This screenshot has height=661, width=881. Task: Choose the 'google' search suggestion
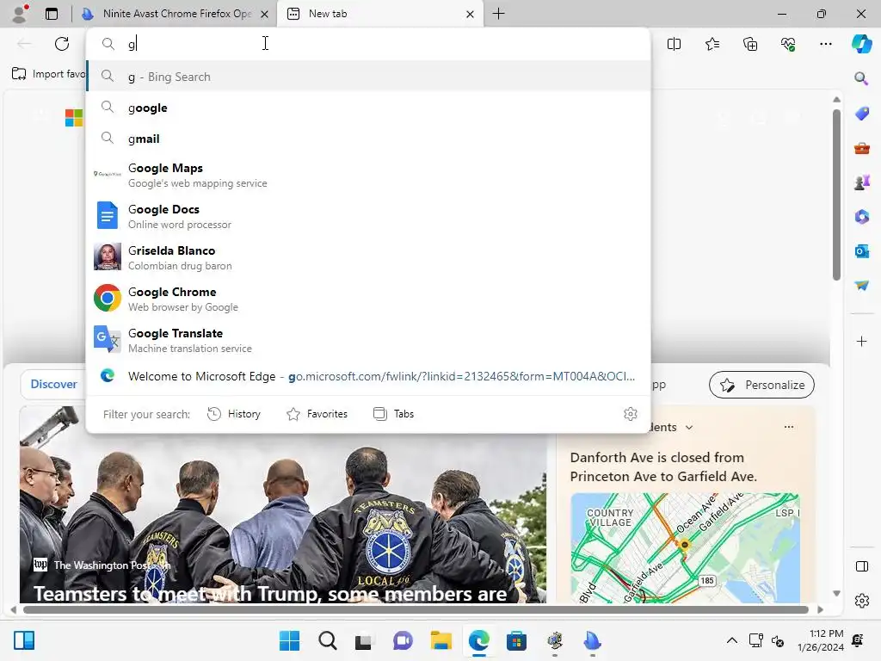[368, 108]
